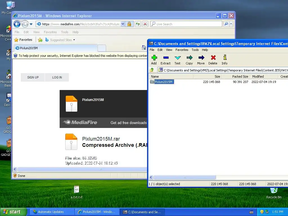Switch to Pixlum2015M taskbar button
Viewport: 288px width, 216px height.
(x=97, y=212)
